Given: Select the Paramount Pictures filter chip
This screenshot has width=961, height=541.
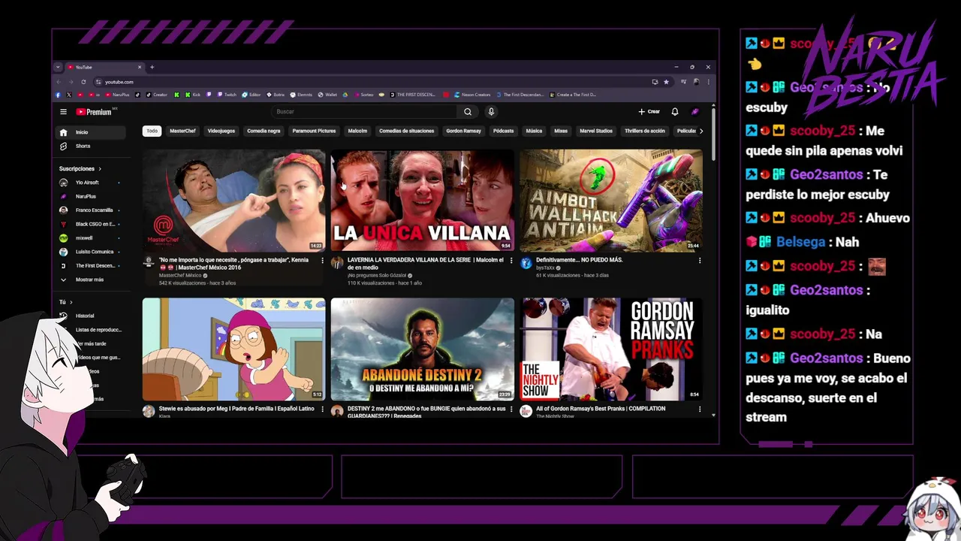Looking at the screenshot, I should coord(314,131).
